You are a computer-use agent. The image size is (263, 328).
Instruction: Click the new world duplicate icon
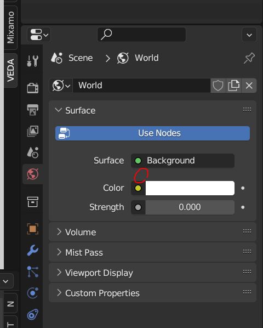pos(233,86)
